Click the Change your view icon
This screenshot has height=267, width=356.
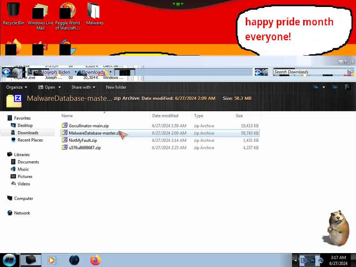(x=316, y=87)
